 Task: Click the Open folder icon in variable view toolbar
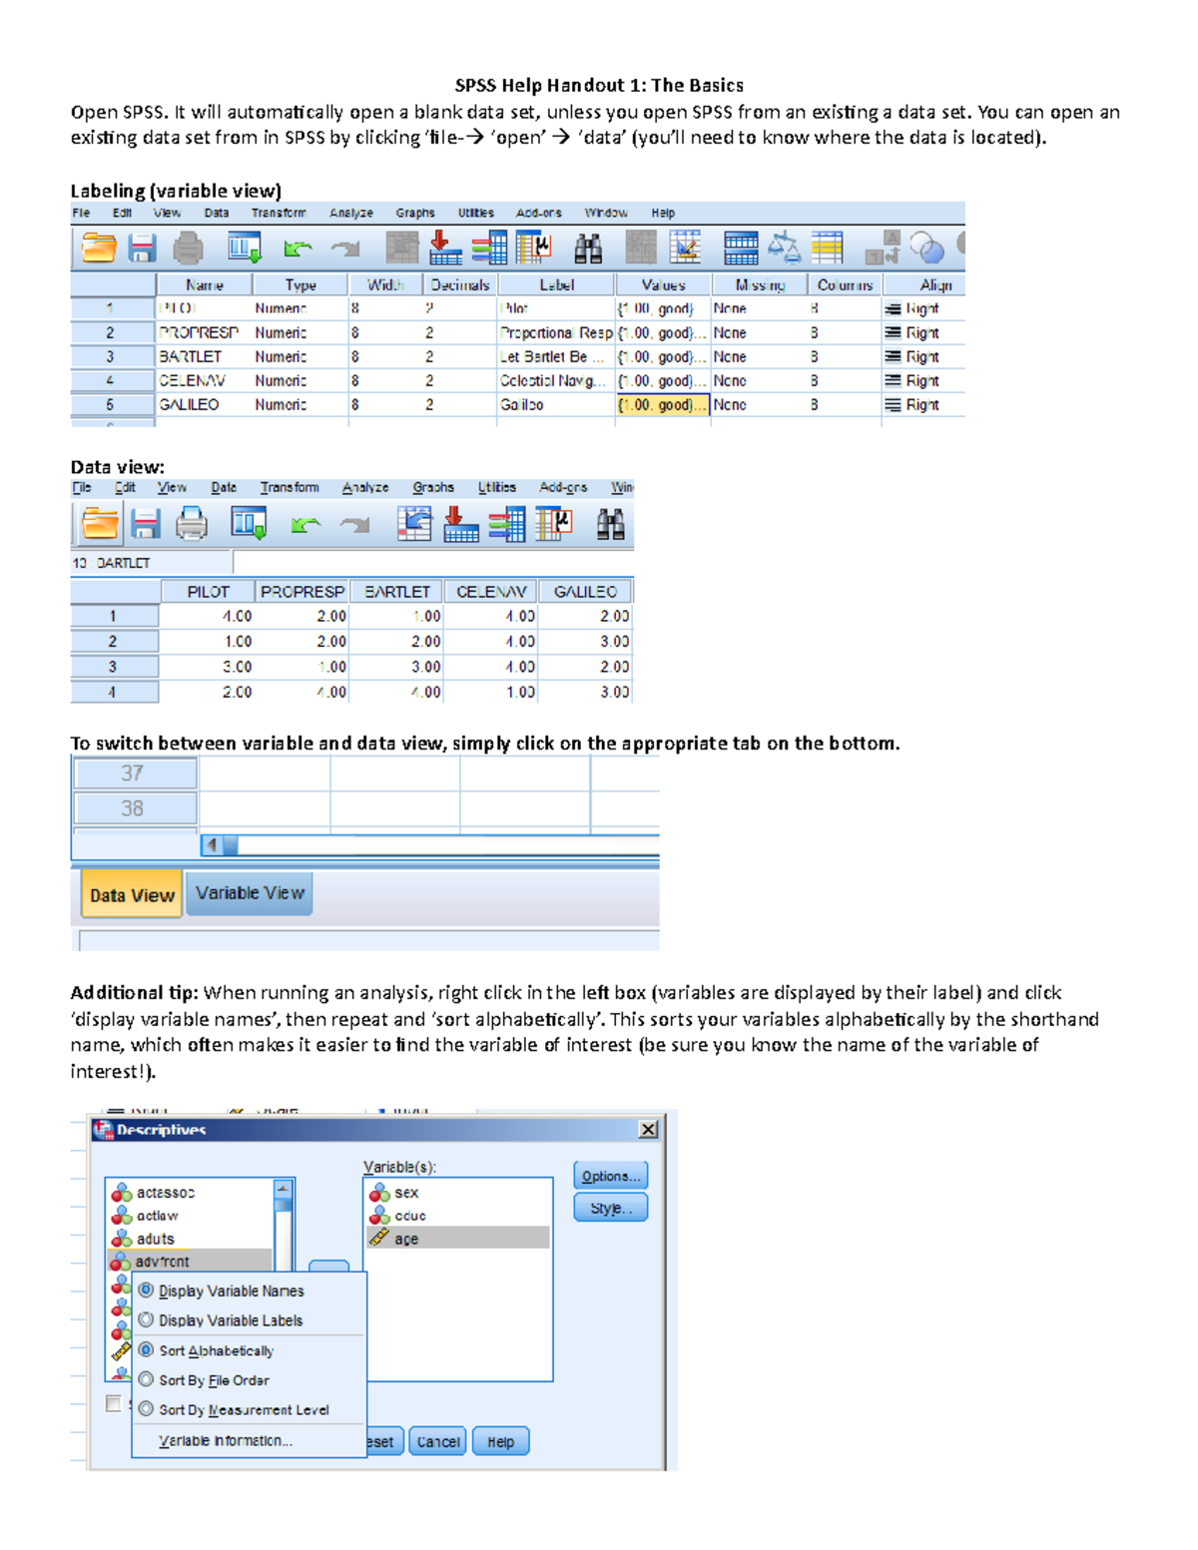click(x=99, y=248)
